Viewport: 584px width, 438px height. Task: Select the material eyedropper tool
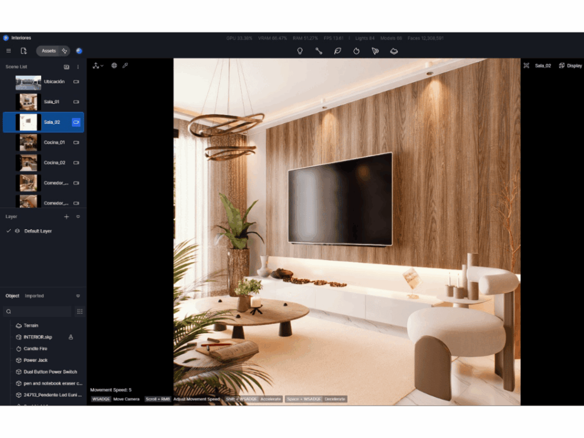pyautogui.click(x=125, y=66)
